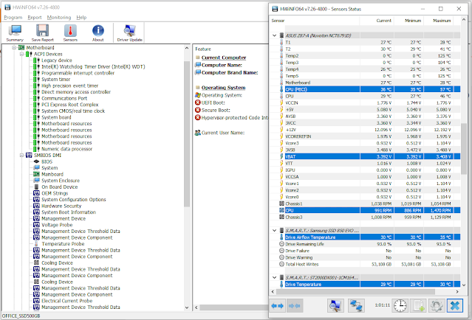Click thermometer icon beside CPU (PECI)
This screenshot has height=320, width=472.
pyautogui.click(x=281, y=89)
